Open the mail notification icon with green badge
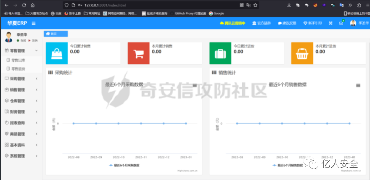 [x=341, y=23]
